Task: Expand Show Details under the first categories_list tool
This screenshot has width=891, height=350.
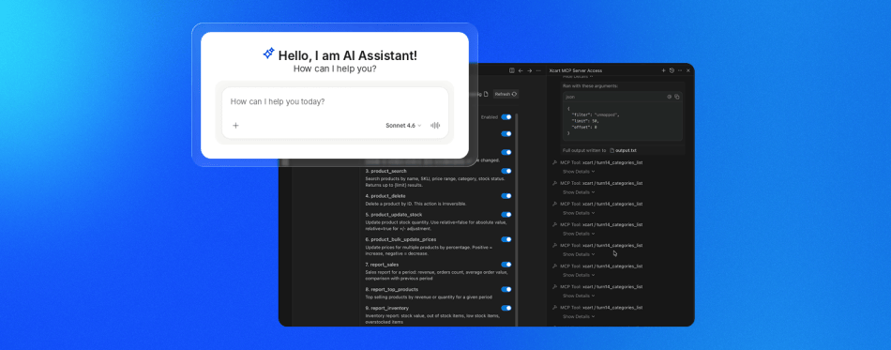Action: tap(579, 171)
